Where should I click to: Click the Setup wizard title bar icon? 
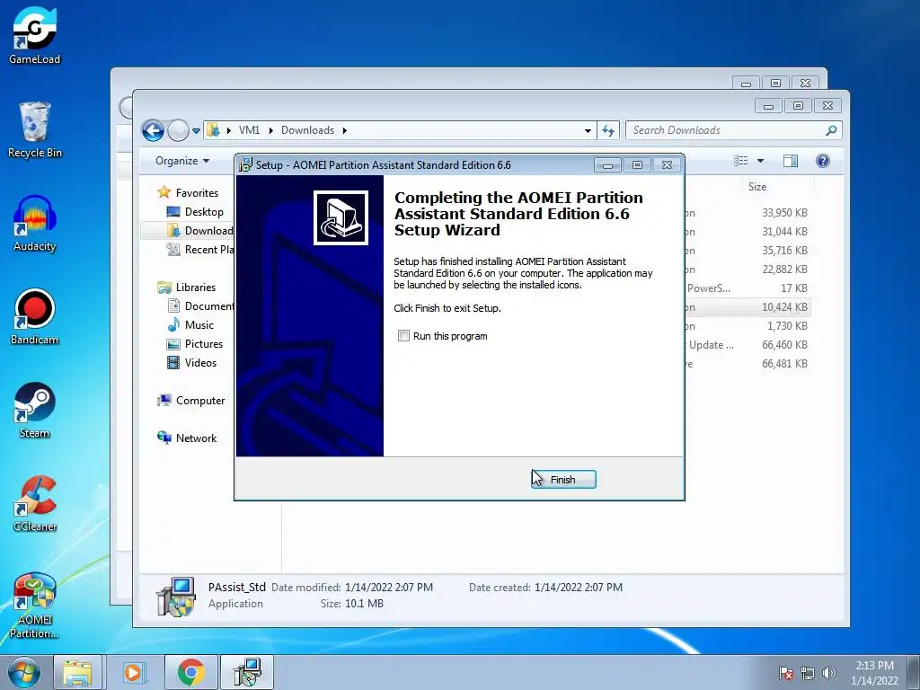coord(244,165)
